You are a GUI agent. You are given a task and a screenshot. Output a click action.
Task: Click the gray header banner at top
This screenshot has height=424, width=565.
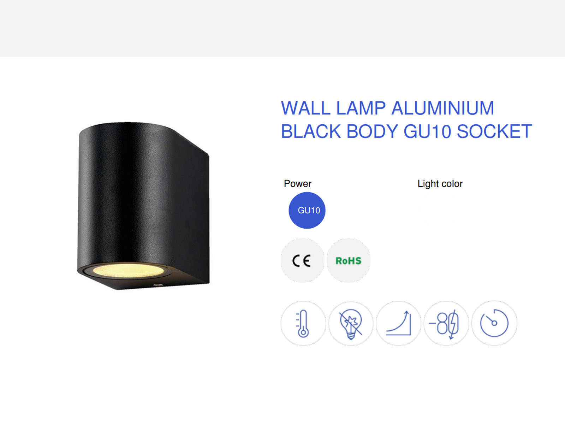click(282, 28)
